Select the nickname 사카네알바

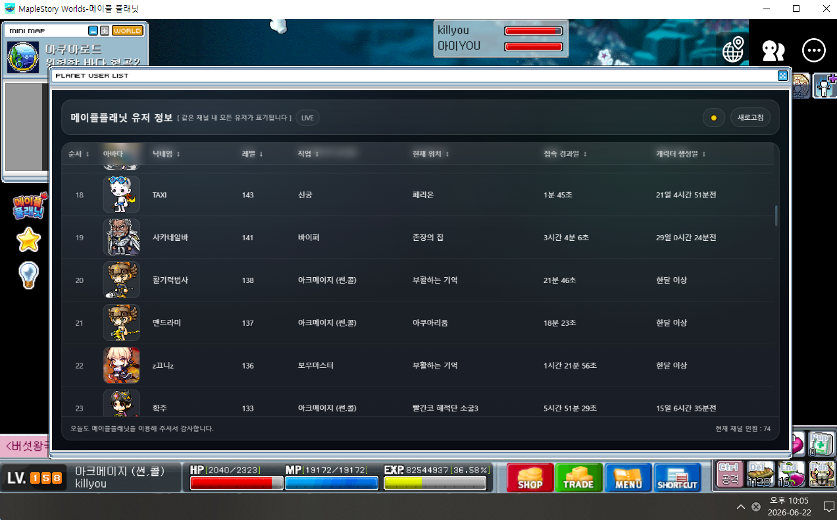tap(170, 238)
